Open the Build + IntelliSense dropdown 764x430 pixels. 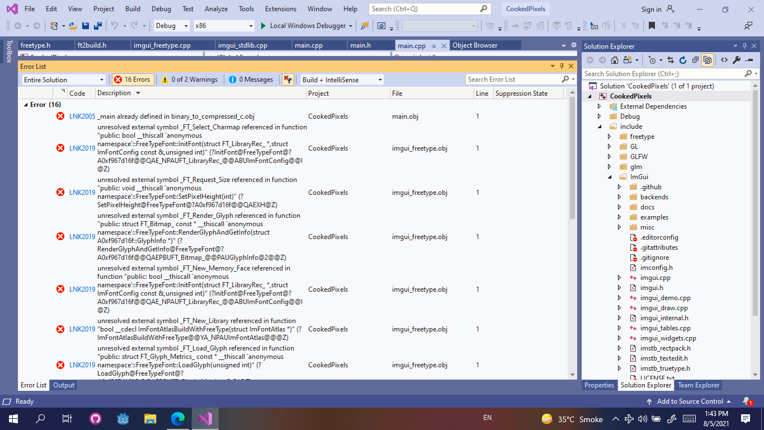click(x=342, y=80)
